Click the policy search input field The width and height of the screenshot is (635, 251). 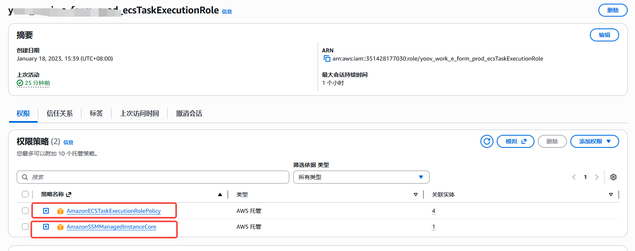tap(153, 177)
